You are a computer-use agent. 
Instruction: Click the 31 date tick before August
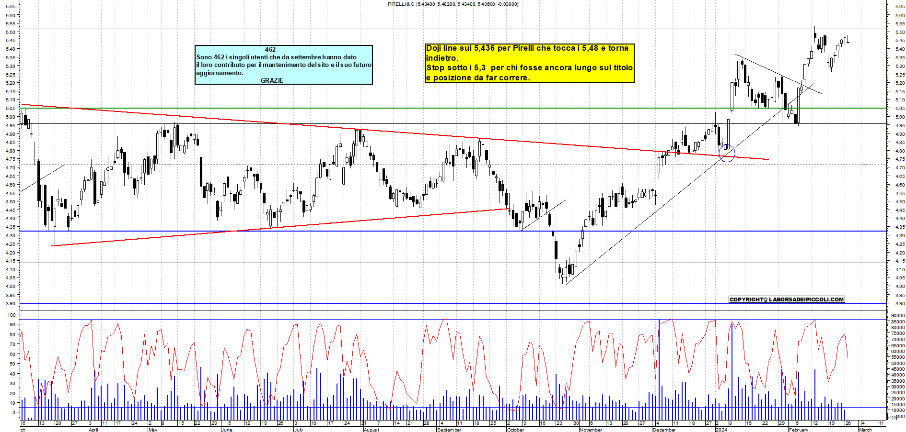click(x=364, y=423)
